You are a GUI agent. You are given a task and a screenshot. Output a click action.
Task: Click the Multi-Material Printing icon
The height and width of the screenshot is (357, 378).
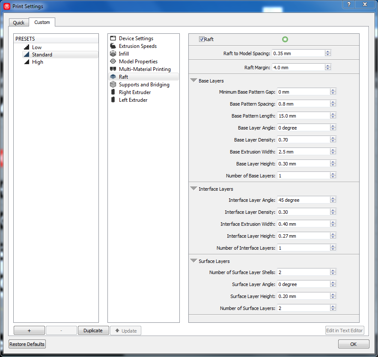click(113, 69)
